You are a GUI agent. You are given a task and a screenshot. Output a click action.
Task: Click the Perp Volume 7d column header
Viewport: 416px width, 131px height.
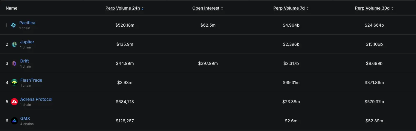(289, 8)
